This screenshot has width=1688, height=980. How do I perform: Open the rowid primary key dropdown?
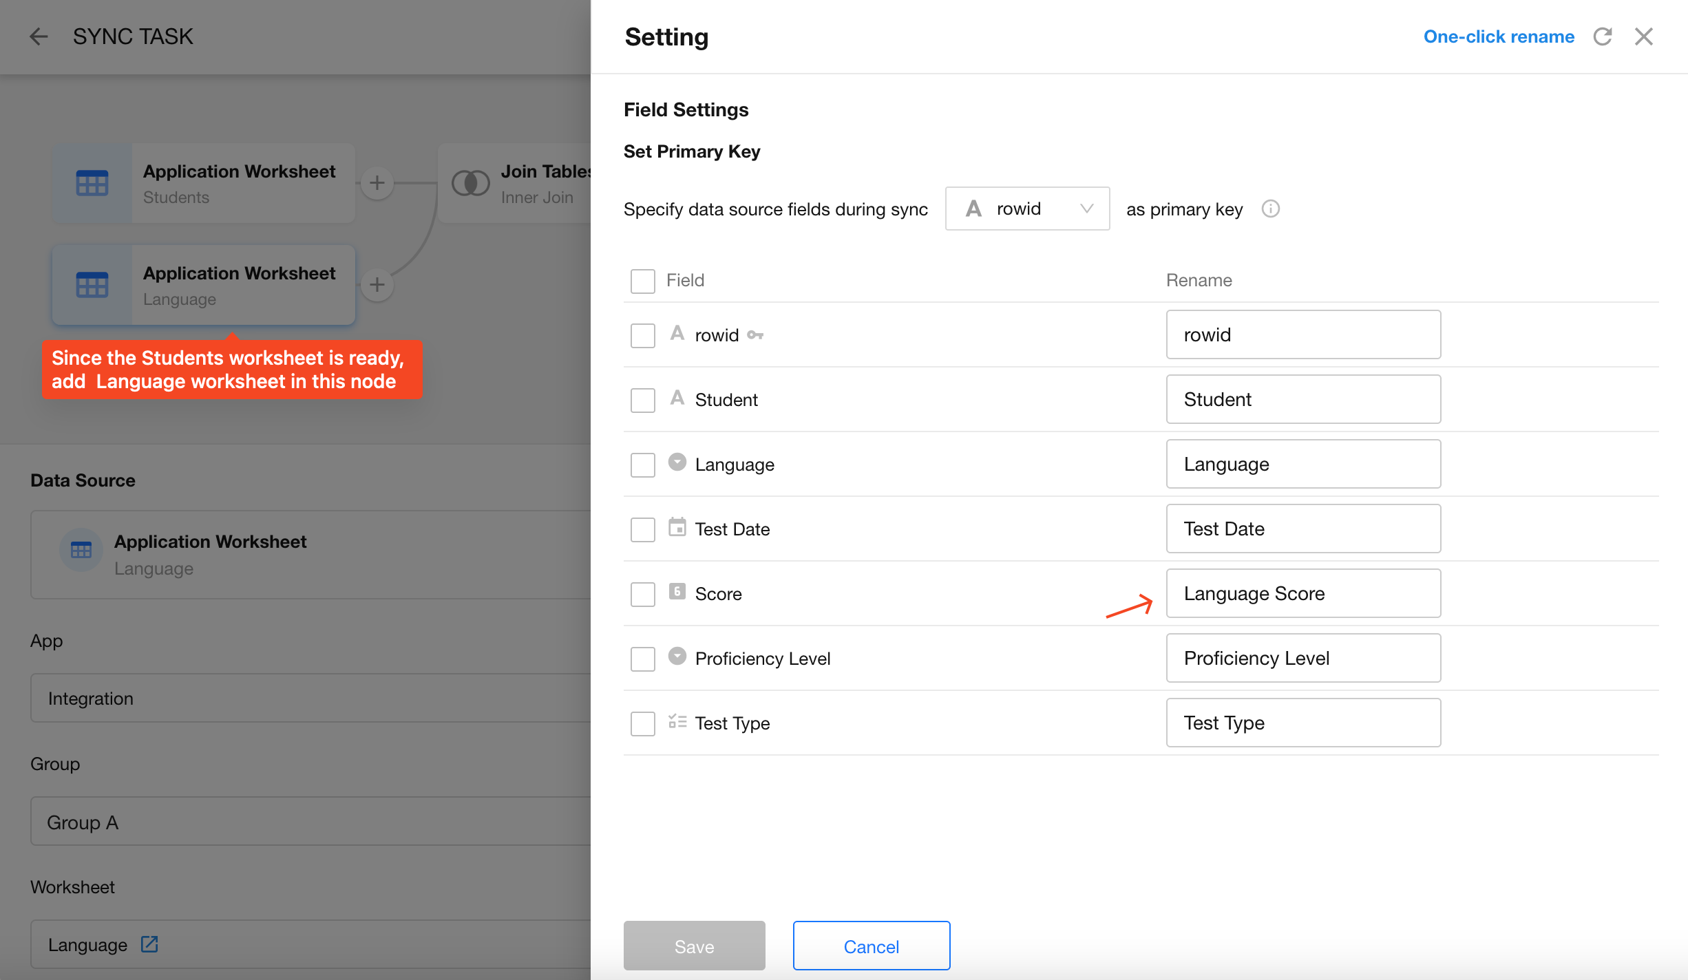point(1026,209)
